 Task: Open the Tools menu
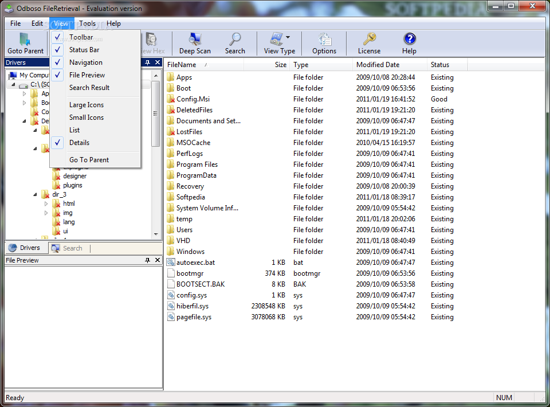click(87, 24)
